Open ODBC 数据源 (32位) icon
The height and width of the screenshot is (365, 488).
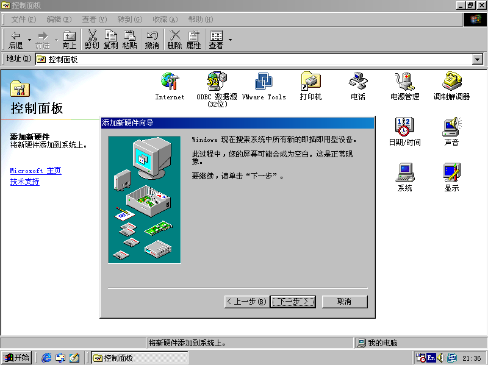tap(217, 90)
